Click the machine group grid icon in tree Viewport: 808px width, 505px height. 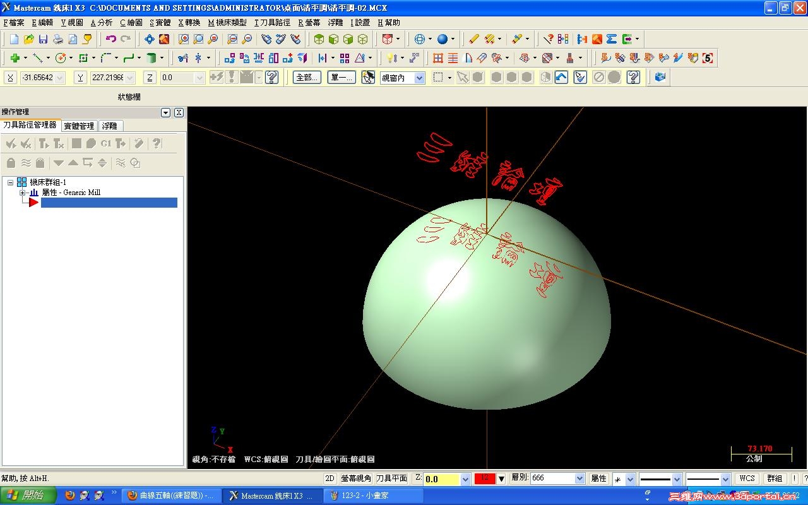22,182
